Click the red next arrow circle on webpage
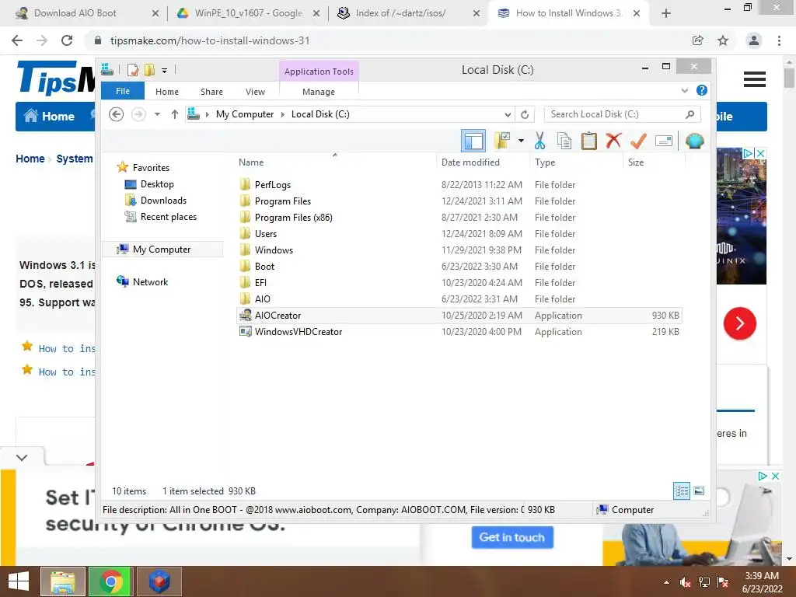This screenshot has height=597, width=796. 740,323
